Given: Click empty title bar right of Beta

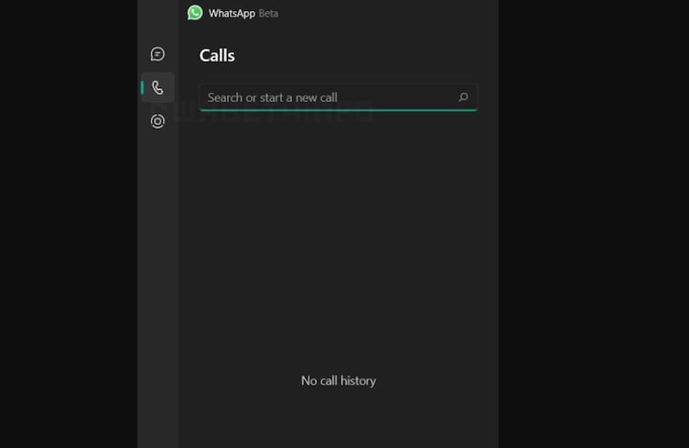Looking at the screenshot, I should tap(386, 14).
